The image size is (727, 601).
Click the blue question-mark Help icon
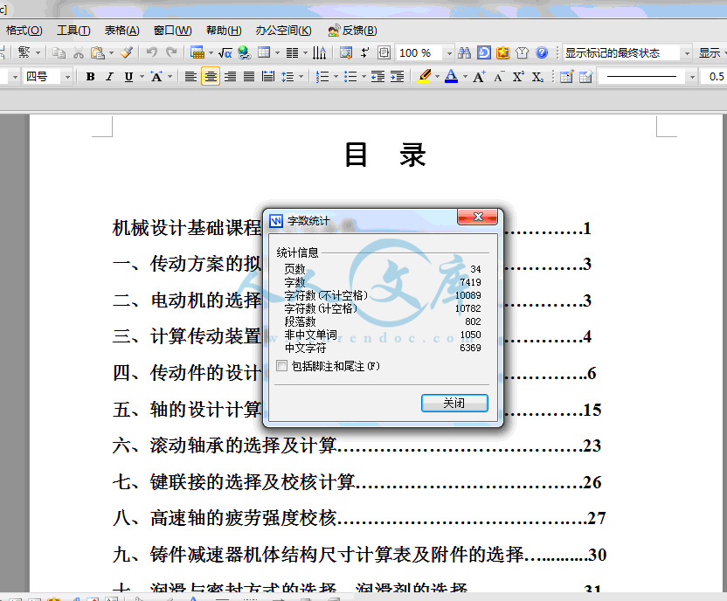point(542,52)
